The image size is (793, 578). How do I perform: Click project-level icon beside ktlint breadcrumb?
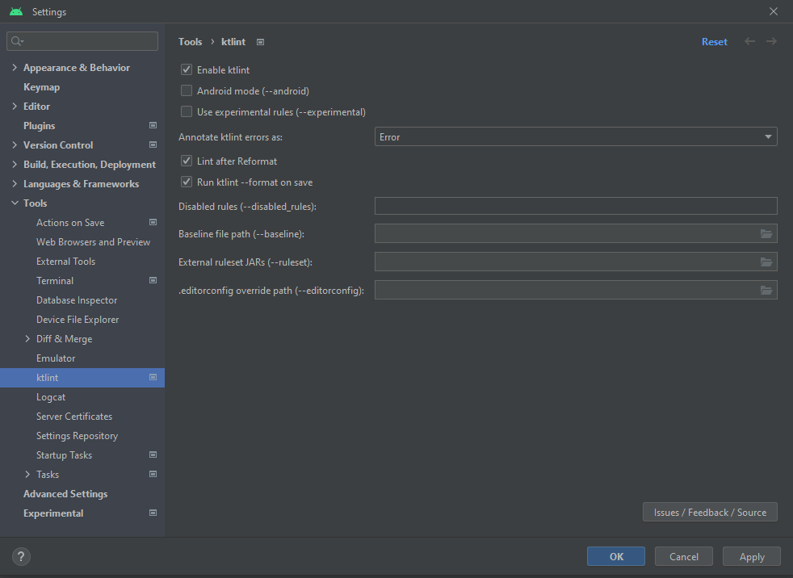pos(261,42)
